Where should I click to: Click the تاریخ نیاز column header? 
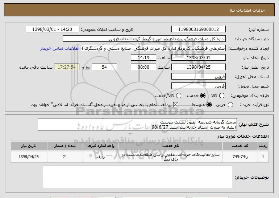coord(29,146)
